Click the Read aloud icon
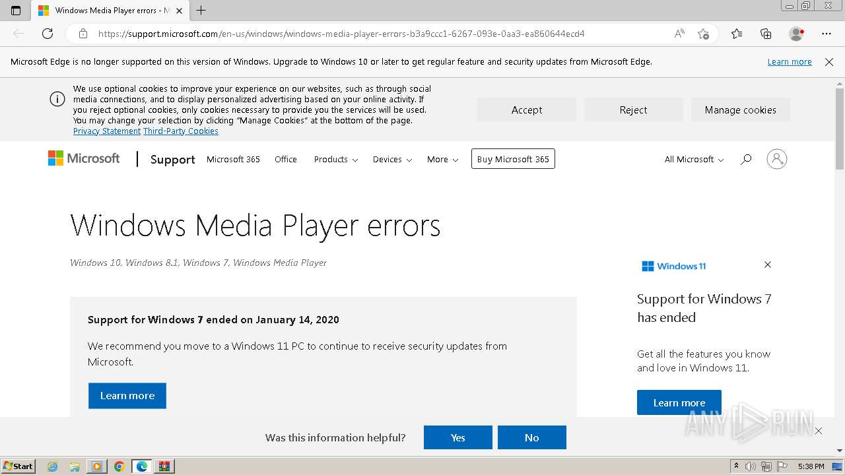 (679, 34)
